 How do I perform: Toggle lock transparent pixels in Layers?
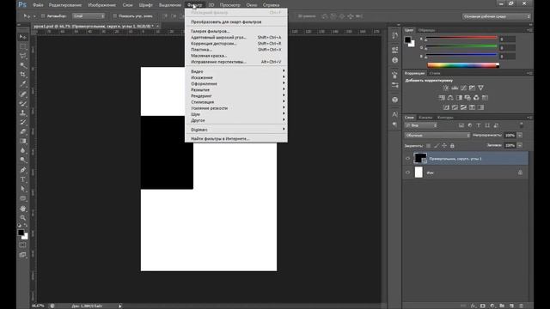pos(428,145)
